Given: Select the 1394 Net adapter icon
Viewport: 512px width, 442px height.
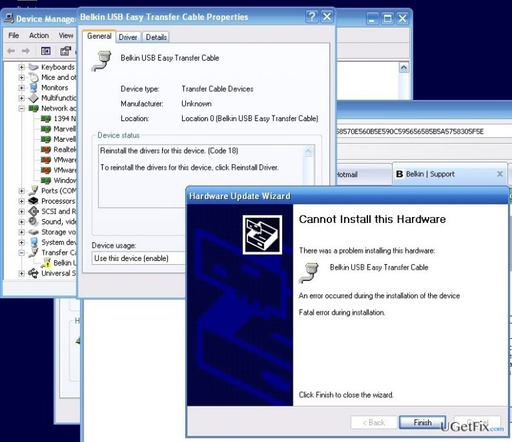Looking at the screenshot, I should [46, 118].
